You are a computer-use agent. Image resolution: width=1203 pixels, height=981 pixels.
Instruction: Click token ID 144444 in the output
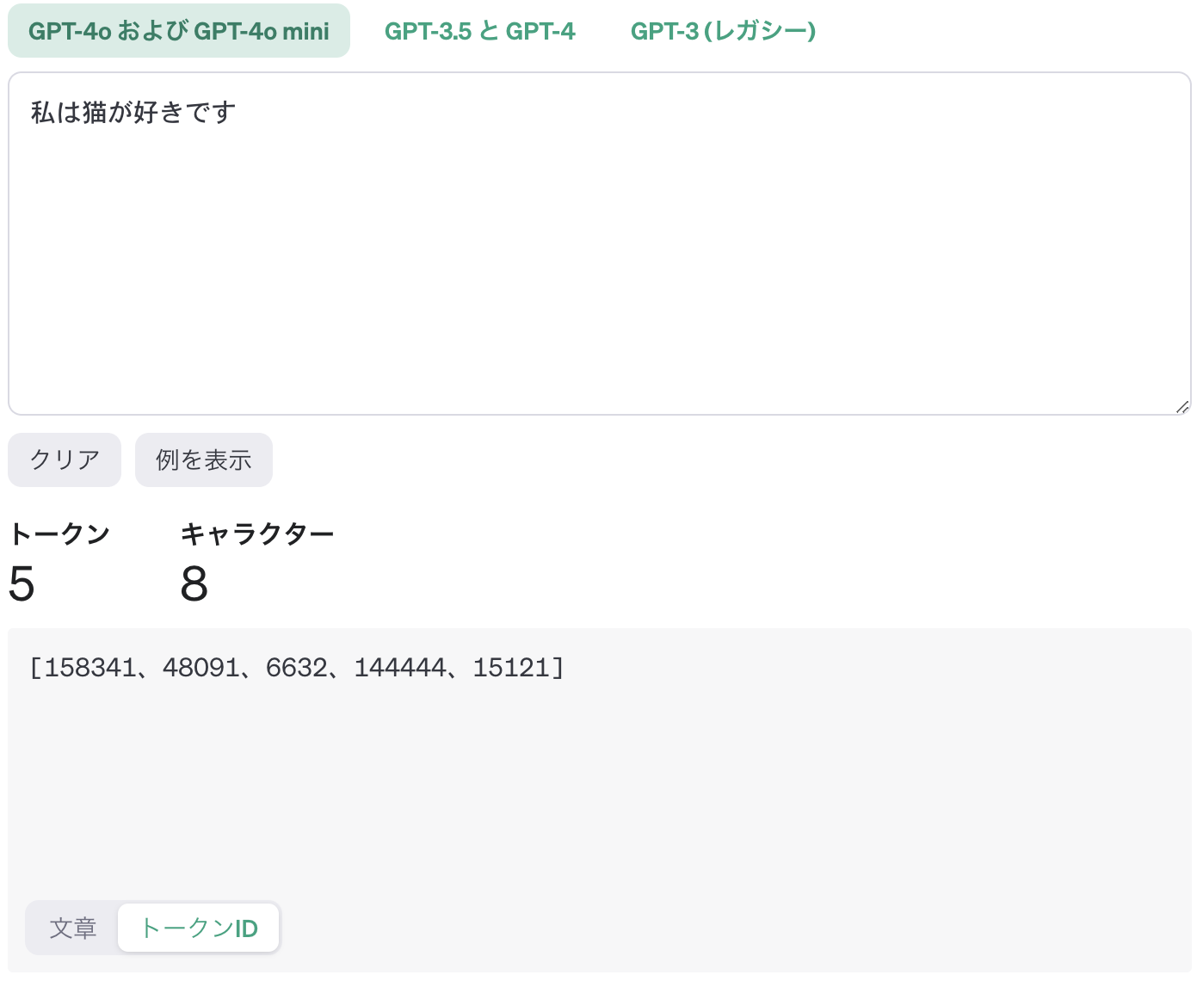(399, 668)
